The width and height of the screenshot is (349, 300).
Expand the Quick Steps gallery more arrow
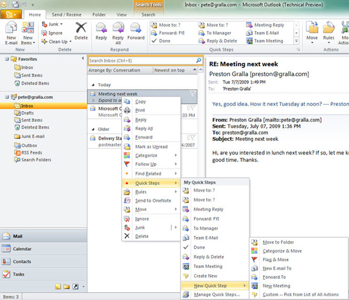point(296,41)
